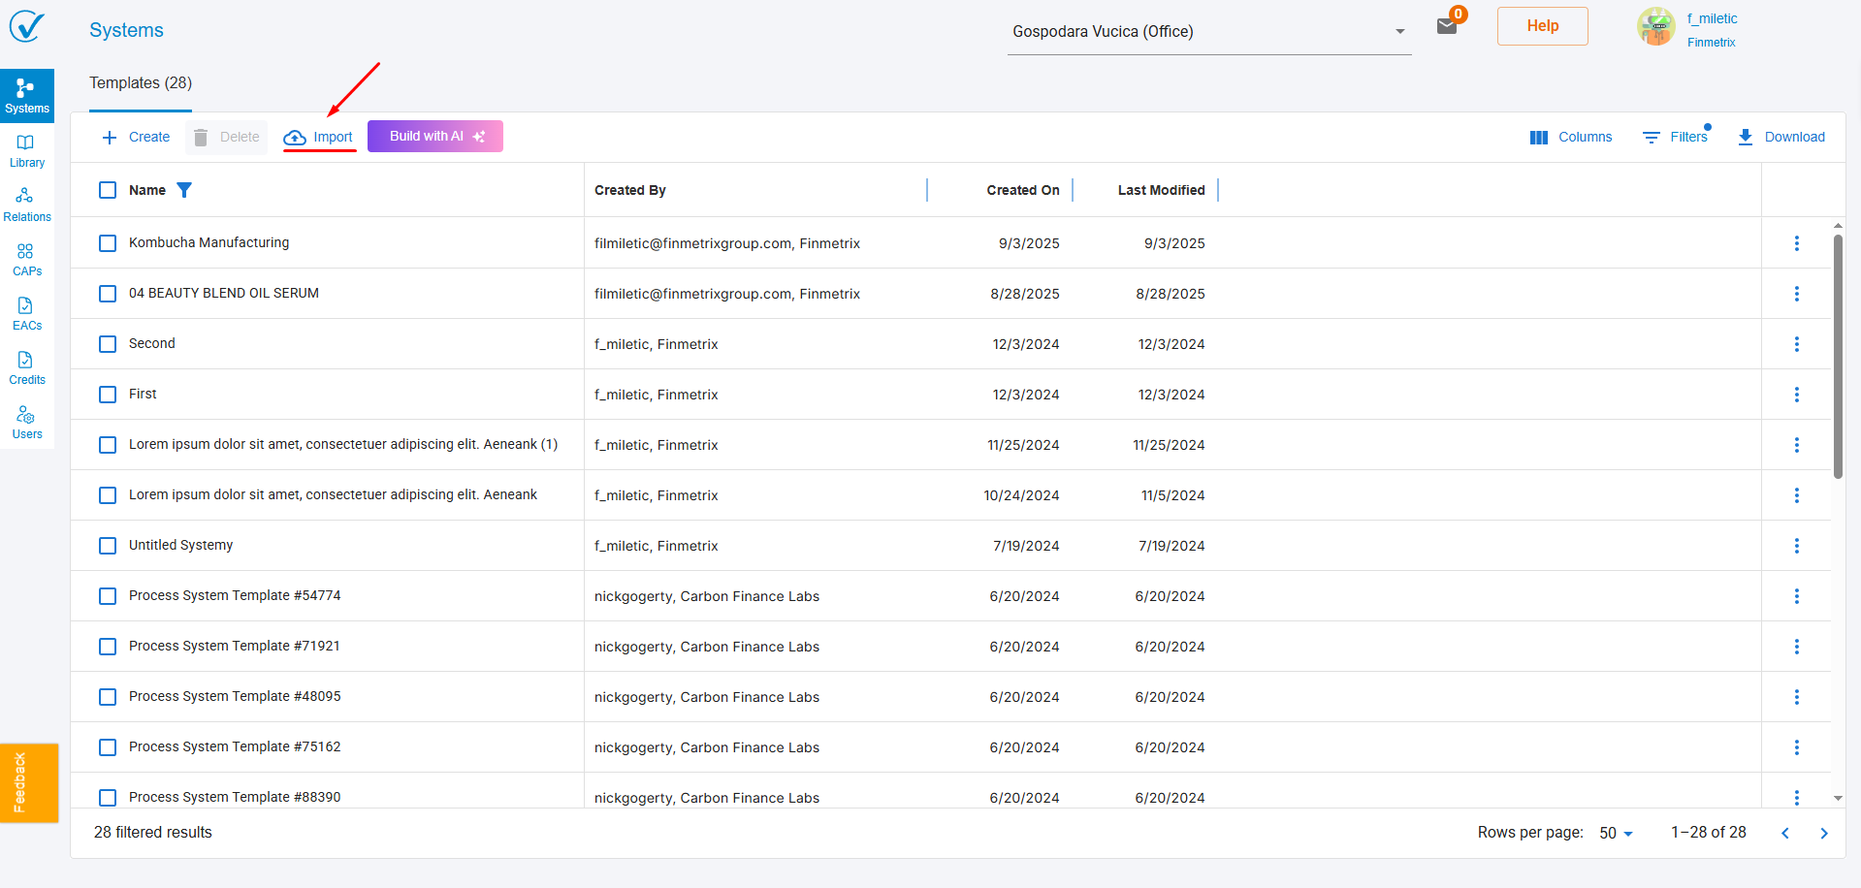Viewport: 1861px width, 888px height.
Task: Open the mail notifications envelope
Action: click(1447, 26)
